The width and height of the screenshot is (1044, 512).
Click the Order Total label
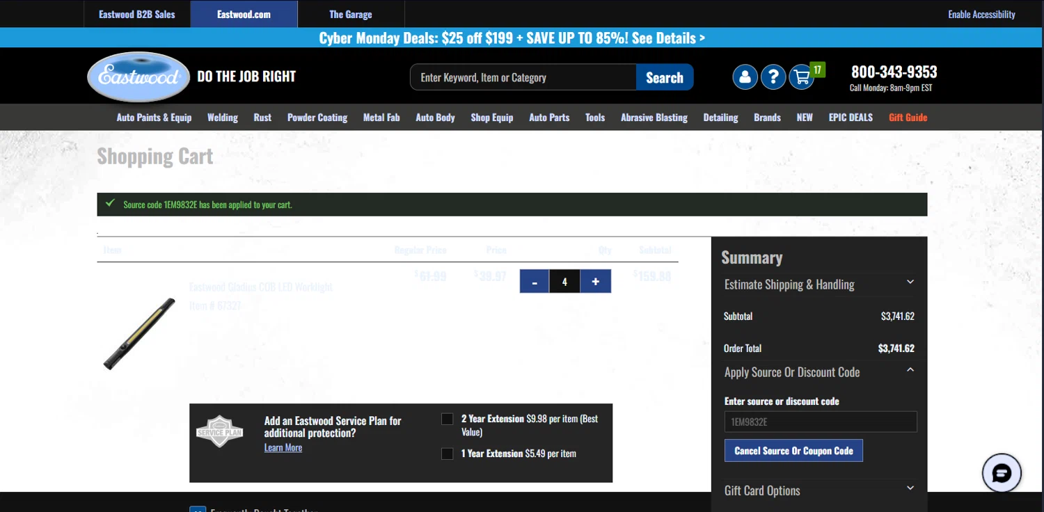click(x=743, y=348)
